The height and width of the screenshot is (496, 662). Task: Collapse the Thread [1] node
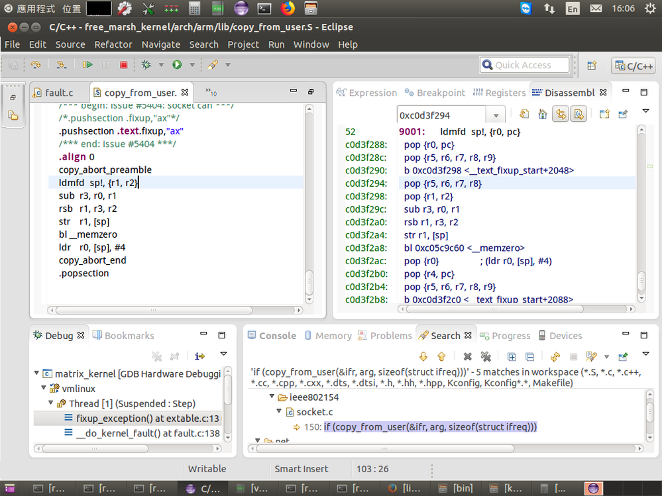(50, 403)
